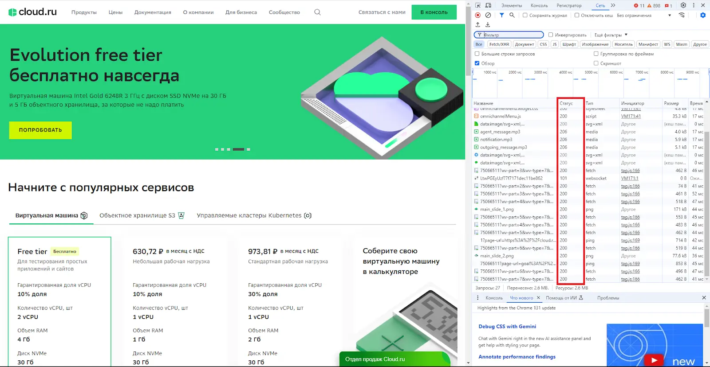
Task: Open the 'О компании' site menu
Action: point(198,12)
